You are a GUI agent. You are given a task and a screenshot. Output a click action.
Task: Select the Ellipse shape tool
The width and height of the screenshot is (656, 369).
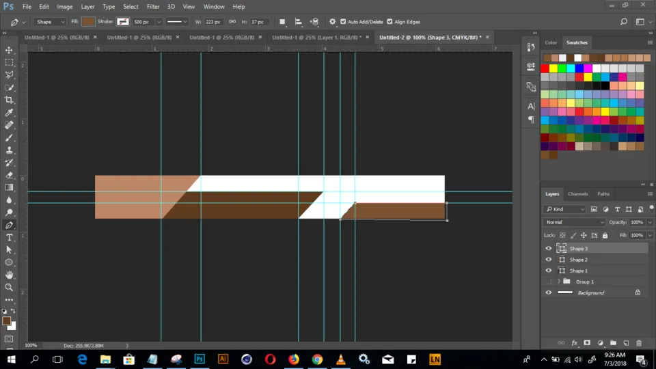pos(9,262)
